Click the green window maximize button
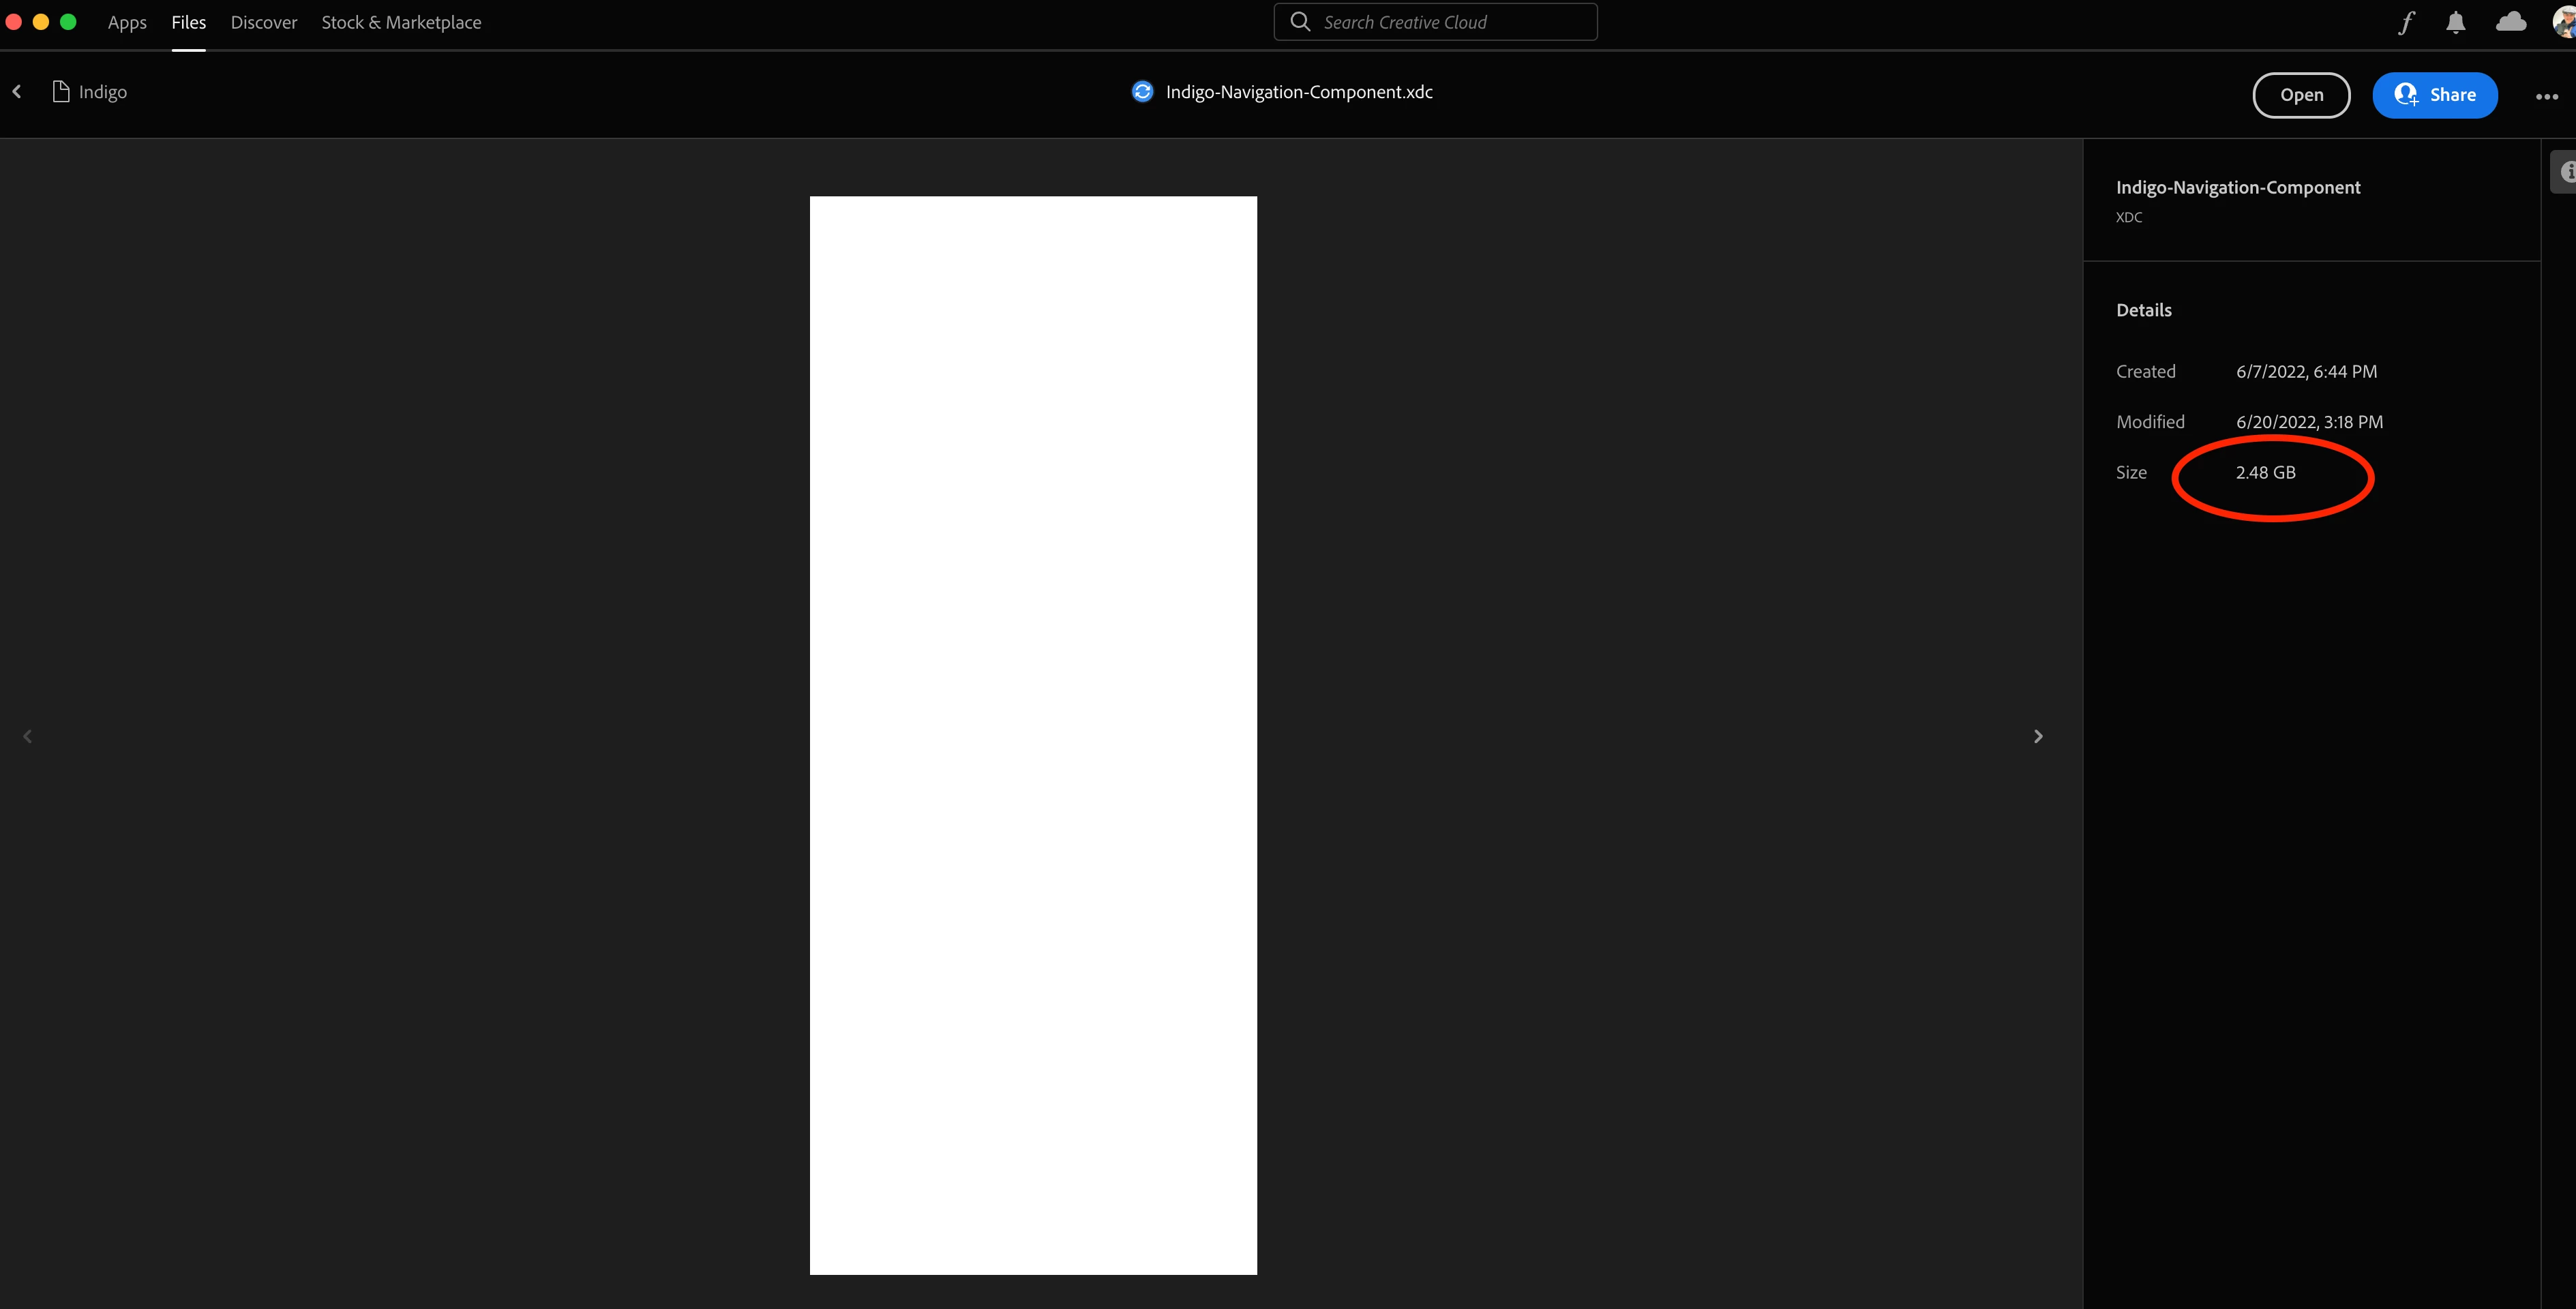The width and height of the screenshot is (2576, 1309). [68, 22]
